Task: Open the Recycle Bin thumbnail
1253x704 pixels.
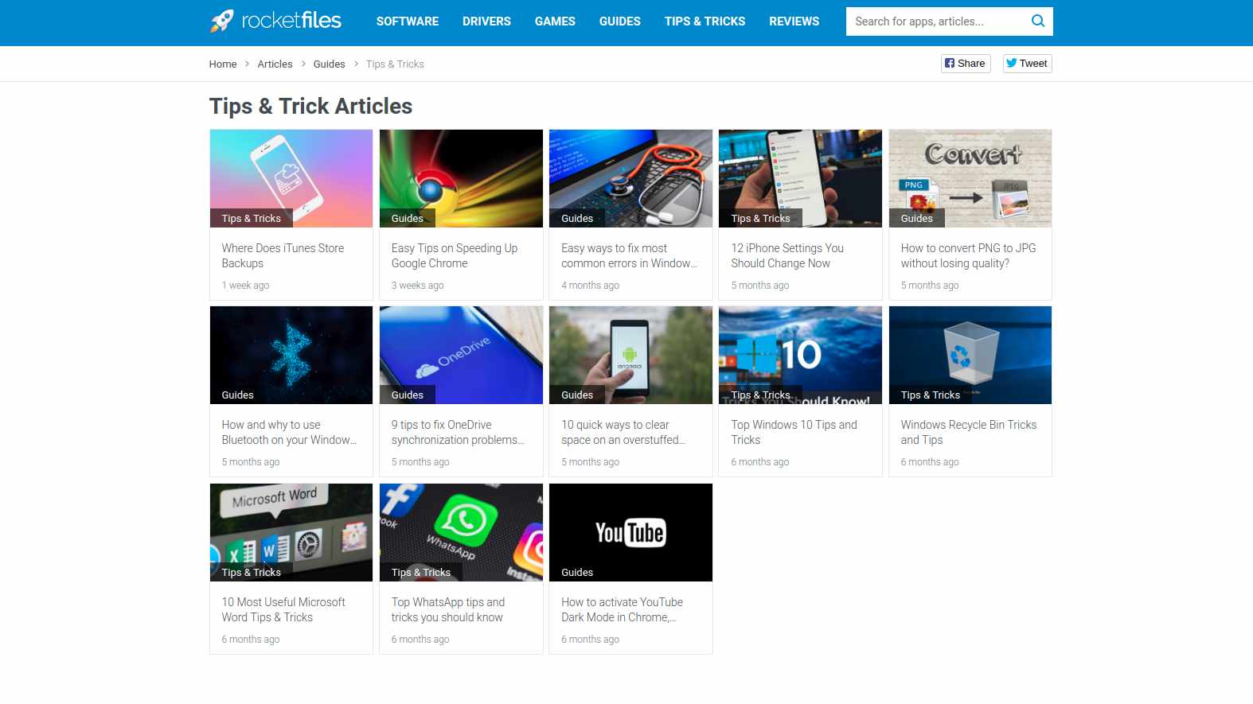Action: [x=970, y=355]
